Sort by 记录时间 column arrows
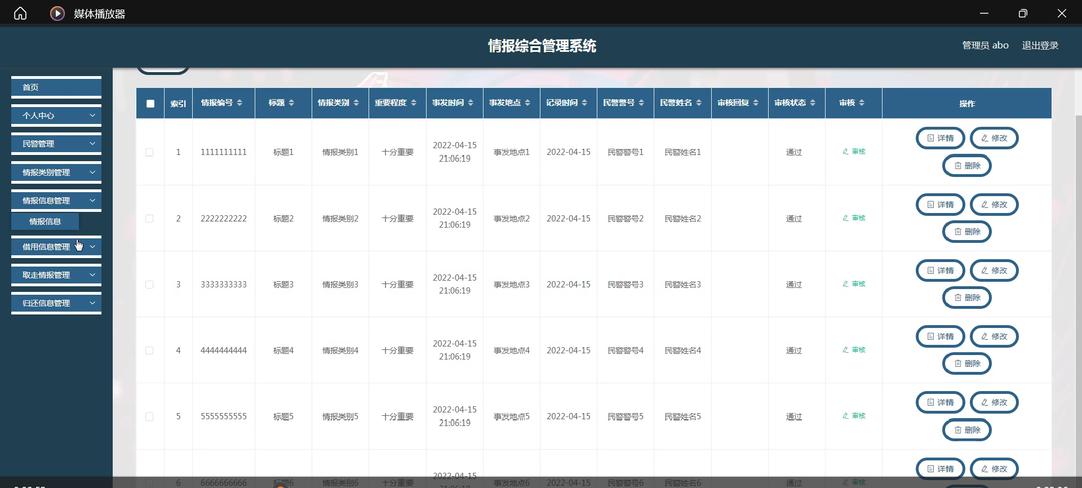 pos(584,103)
